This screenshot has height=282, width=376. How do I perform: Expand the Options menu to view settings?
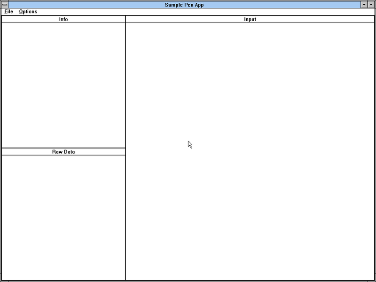27,12
